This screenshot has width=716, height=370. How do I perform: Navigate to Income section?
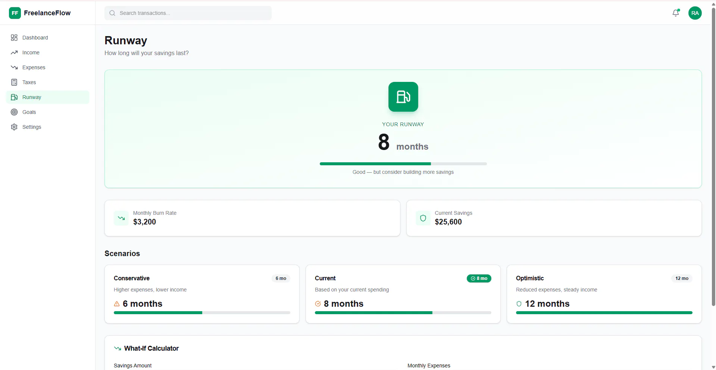tap(48, 52)
